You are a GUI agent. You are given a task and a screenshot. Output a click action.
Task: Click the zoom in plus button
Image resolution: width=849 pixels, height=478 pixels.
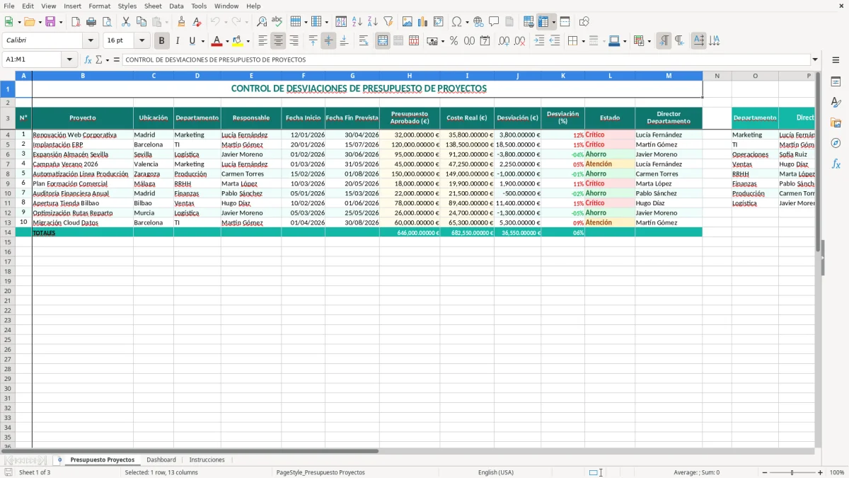click(820, 472)
